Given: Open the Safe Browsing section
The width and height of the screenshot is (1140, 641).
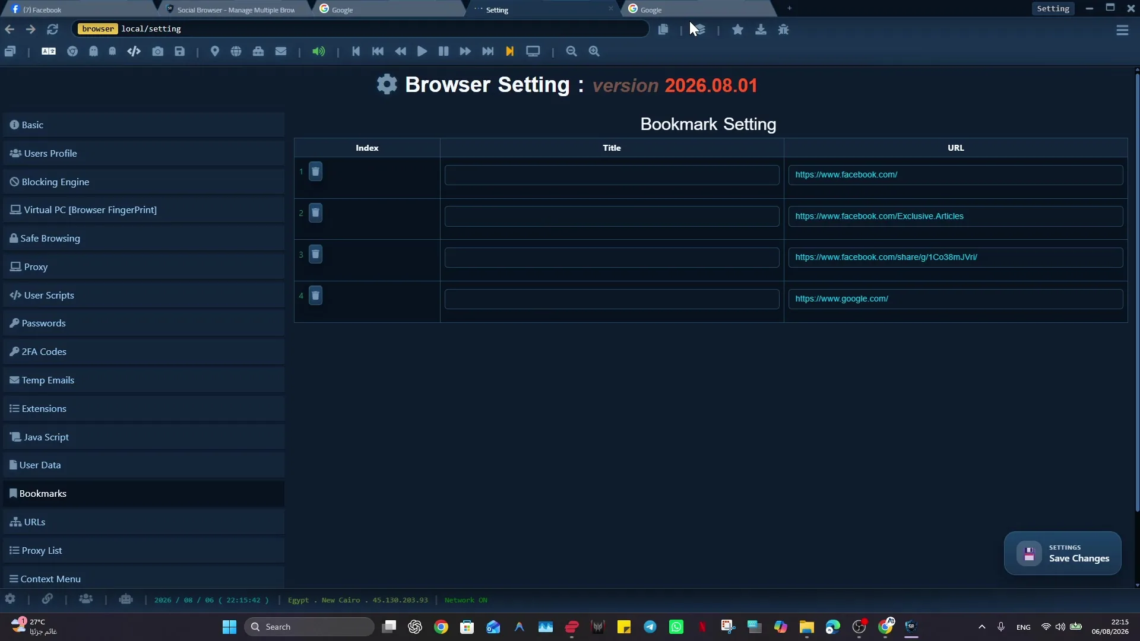Looking at the screenshot, I should (x=144, y=239).
